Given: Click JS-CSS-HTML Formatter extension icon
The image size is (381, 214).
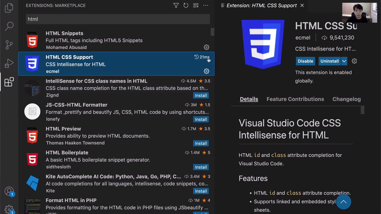Looking at the screenshot, I should click(32, 111).
